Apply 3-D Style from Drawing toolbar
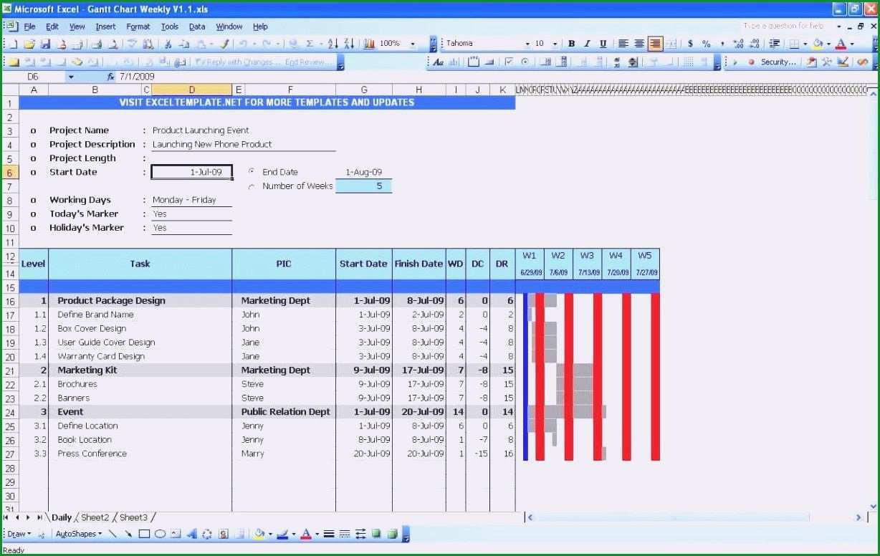The height and width of the screenshot is (556, 880). 392,534
